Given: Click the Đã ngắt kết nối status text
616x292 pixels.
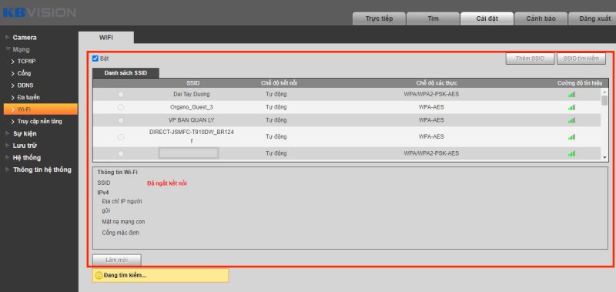Looking at the screenshot, I should [x=167, y=183].
